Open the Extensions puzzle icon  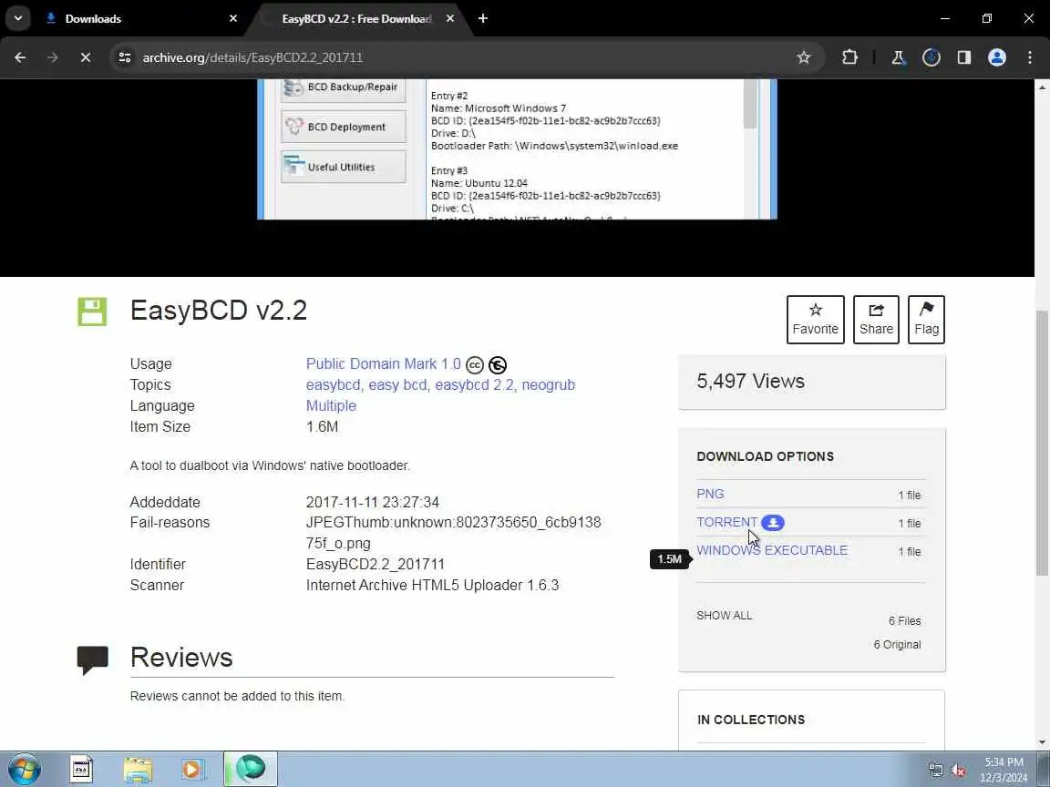[849, 57]
